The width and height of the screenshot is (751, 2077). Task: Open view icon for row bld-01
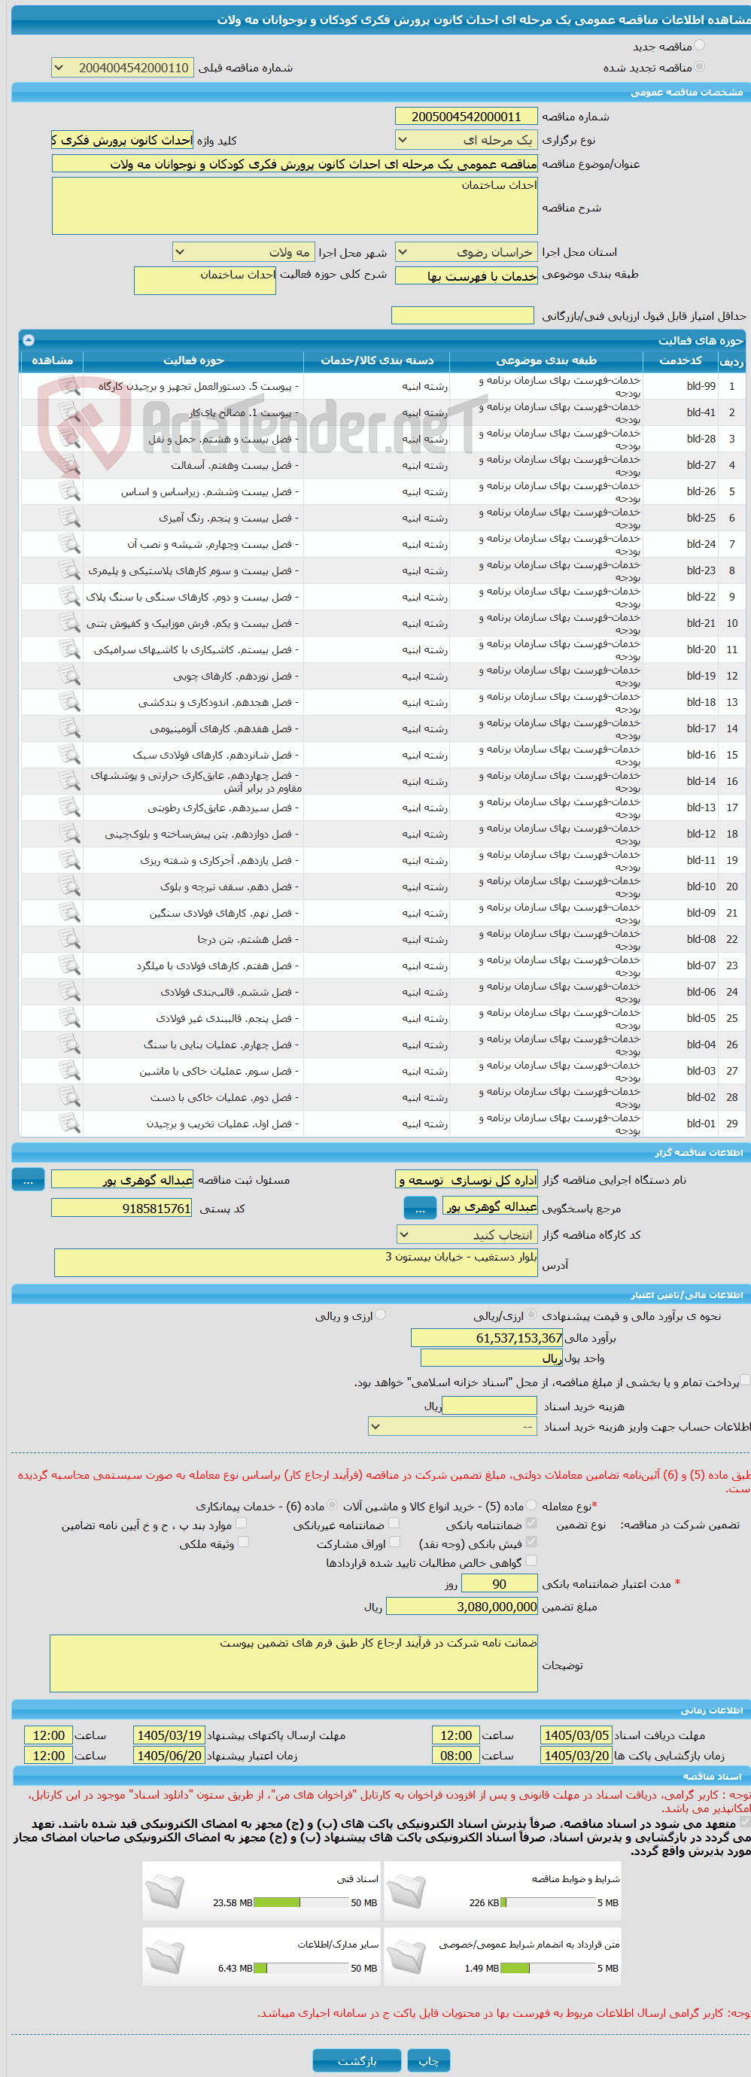tap(69, 1124)
